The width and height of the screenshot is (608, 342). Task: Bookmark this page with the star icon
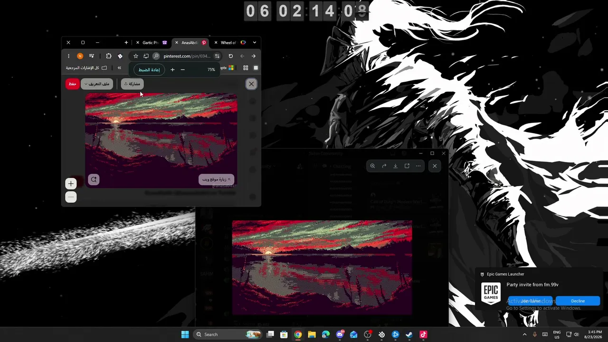click(136, 56)
